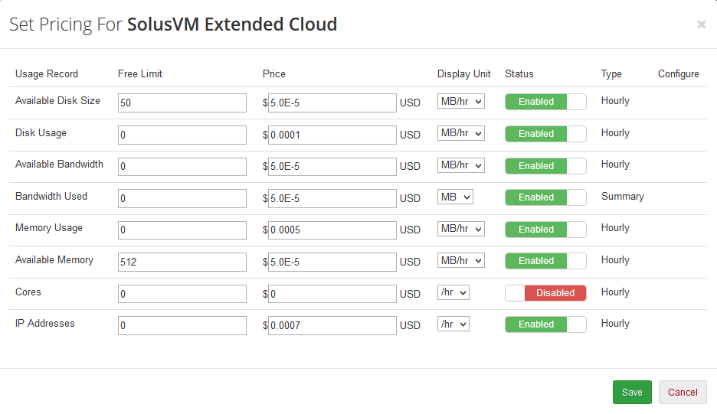This screenshot has height=414, width=717.
Task: Enable the Cores Disabled switch
Action: pyautogui.click(x=545, y=292)
